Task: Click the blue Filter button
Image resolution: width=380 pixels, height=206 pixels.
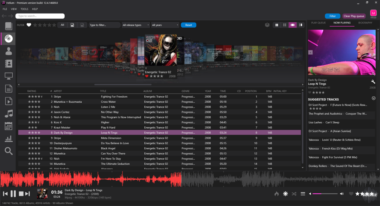Action: coord(332,16)
